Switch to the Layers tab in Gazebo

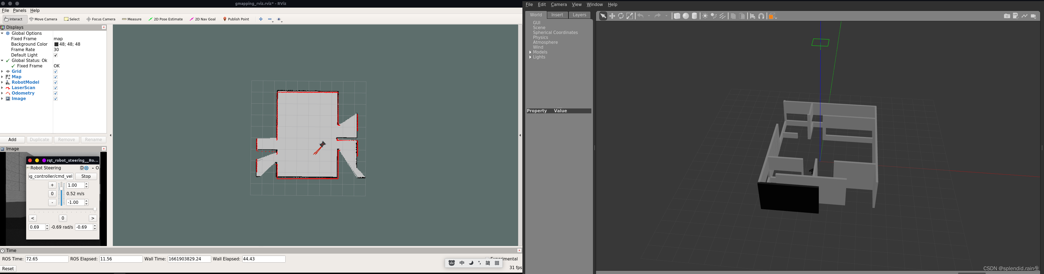(579, 15)
